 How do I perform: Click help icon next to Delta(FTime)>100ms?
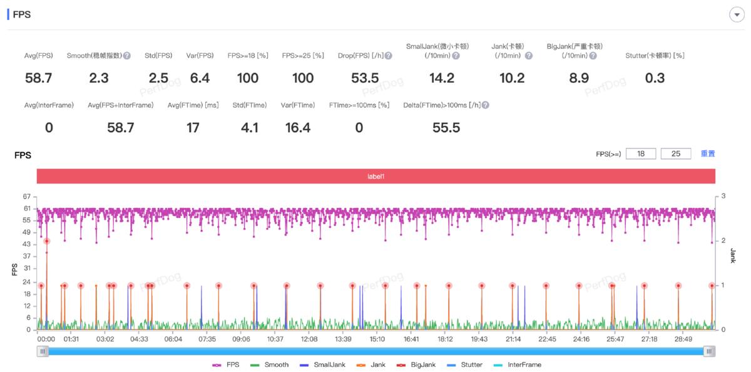tap(486, 105)
